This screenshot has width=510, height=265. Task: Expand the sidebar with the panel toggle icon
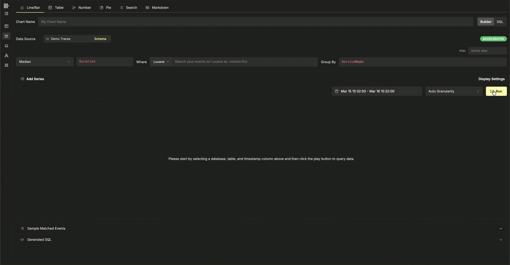[6, 14]
